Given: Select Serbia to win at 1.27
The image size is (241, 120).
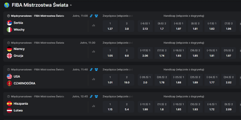Looking at the screenshot, I should (x=110, y=26).
